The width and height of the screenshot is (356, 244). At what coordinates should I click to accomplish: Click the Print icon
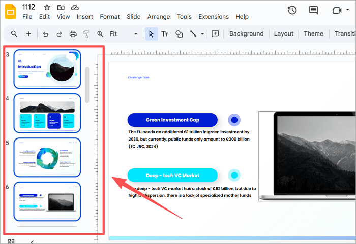tap(73, 34)
